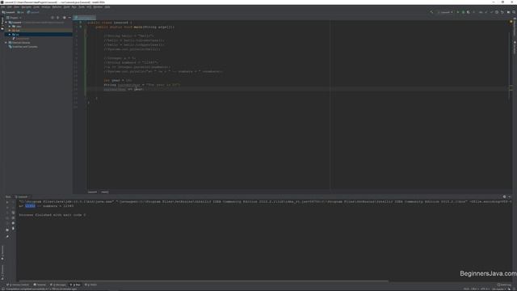Click the collapse all icon in Project panel
Screen dimensions: 517x291
pos(57,18)
